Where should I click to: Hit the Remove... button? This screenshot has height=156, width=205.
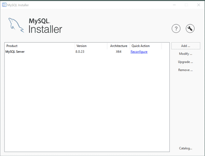coord(186,70)
